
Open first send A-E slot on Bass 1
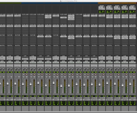point(86,37)
